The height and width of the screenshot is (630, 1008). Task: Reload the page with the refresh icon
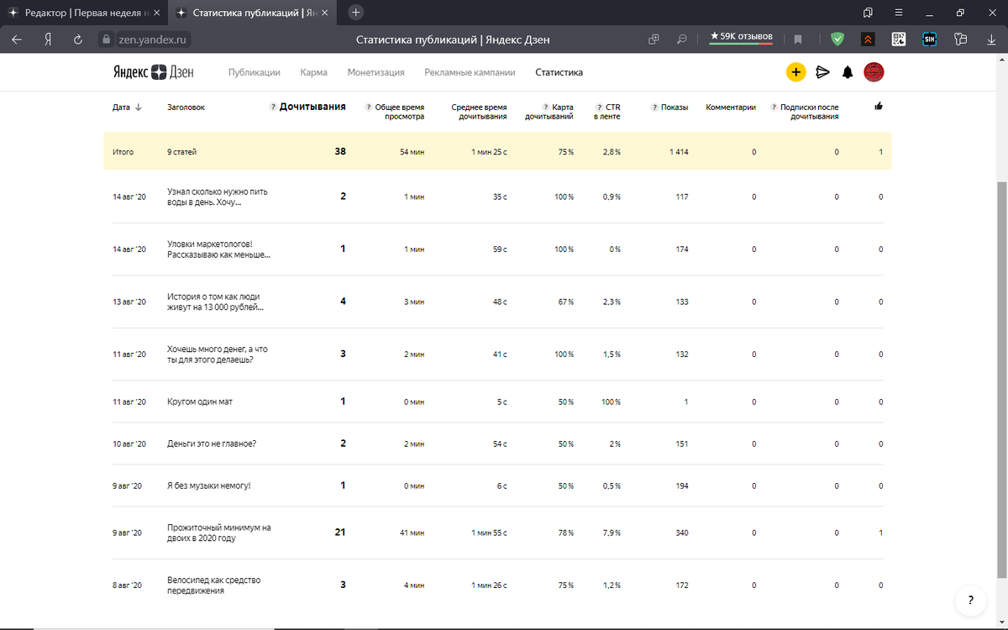click(x=78, y=39)
